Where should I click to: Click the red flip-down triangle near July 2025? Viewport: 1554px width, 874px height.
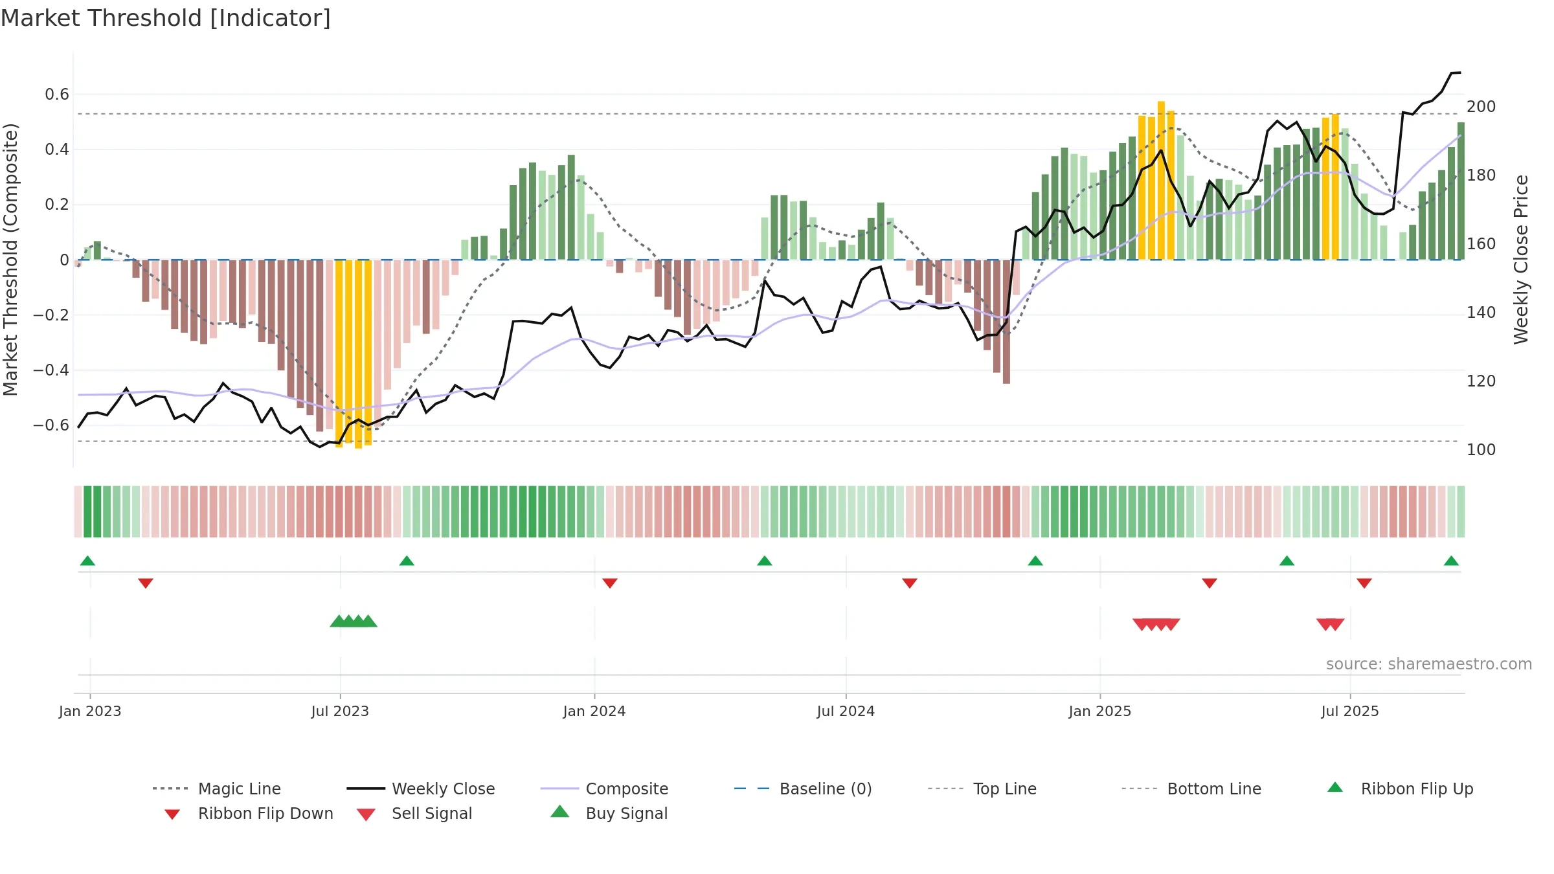coord(1364,583)
